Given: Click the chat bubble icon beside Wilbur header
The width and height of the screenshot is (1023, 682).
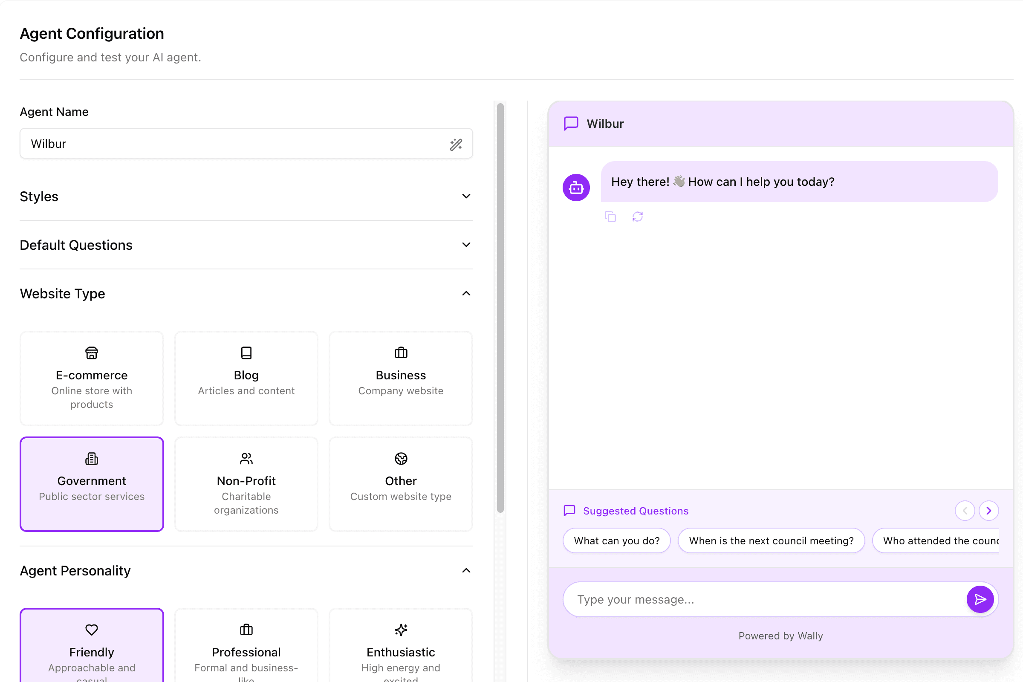Looking at the screenshot, I should click(x=571, y=124).
